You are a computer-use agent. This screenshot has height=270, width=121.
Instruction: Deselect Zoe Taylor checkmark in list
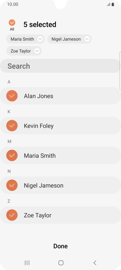tap(12, 215)
